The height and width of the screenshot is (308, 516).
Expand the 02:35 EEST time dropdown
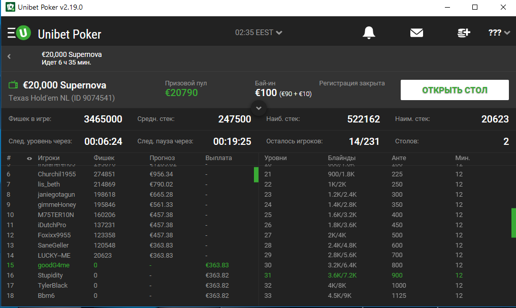pyautogui.click(x=259, y=33)
